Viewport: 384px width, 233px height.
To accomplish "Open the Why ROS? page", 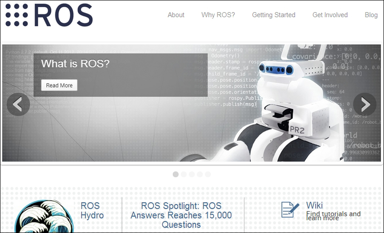I will click(x=218, y=15).
